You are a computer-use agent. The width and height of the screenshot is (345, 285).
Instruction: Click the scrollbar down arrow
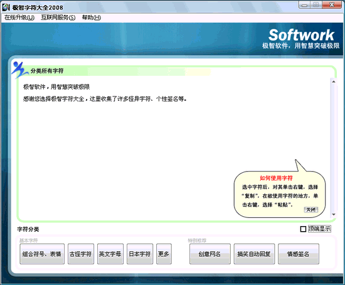(x=334, y=214)
